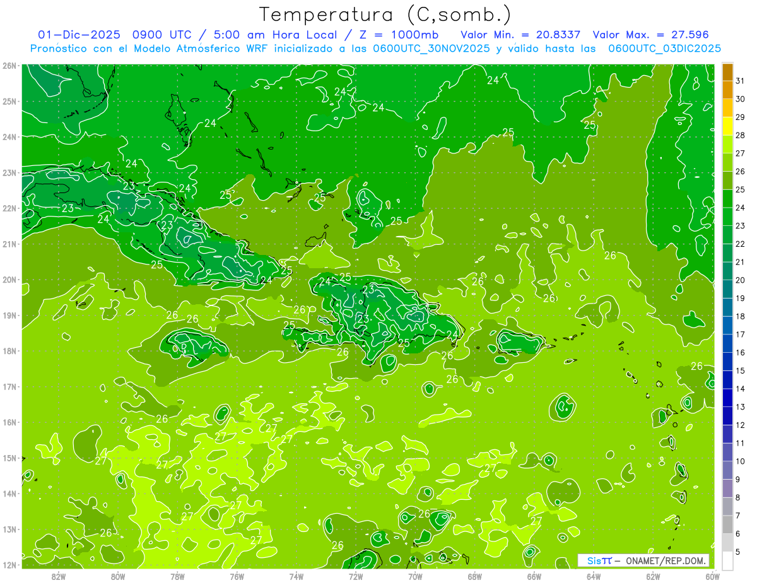Click the legend swatch between 27 and 28
The width and height of the screenshot is (757, 585).
727,144
